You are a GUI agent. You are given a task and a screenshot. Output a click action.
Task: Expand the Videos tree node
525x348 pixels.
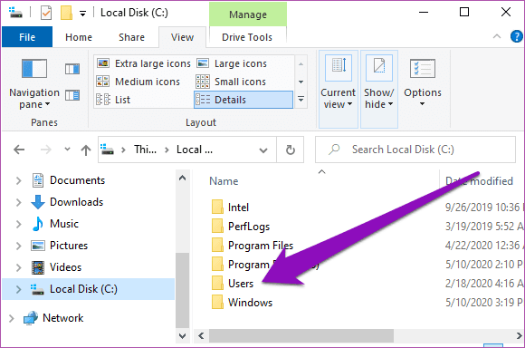(x=19, y=267)
